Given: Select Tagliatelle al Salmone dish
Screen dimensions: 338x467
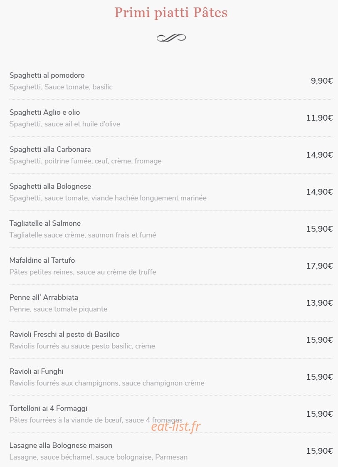Looking at the screenshot, I should pyautogui.click(x=45, y=223).
